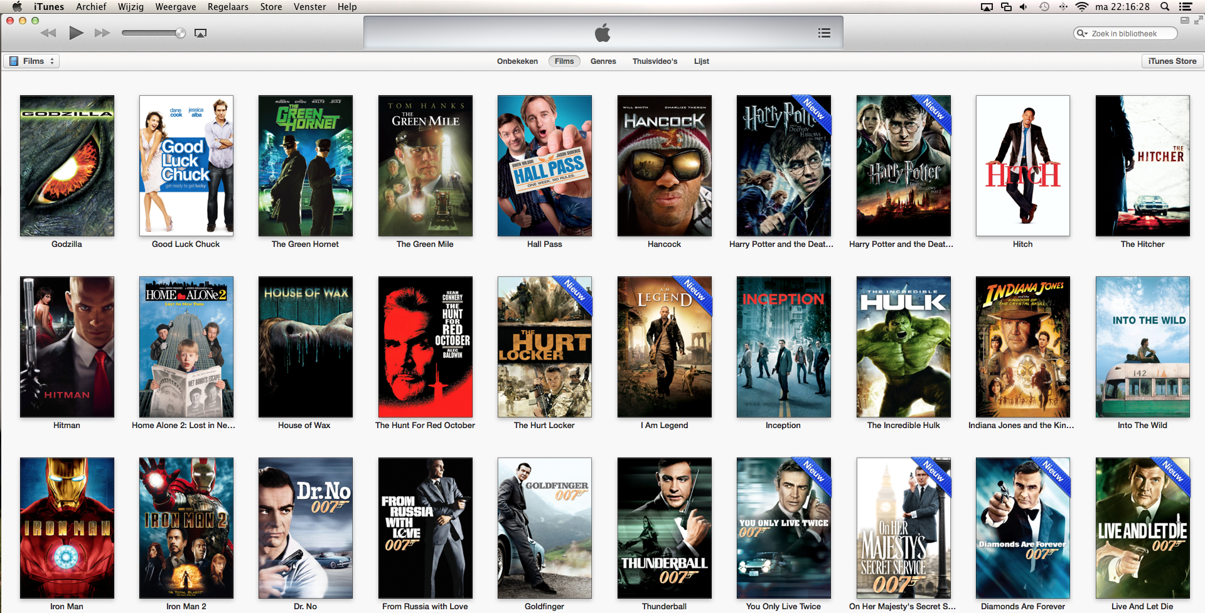Viewport: 1205px width, 613px height.
Task: Switch to the Onbekeken tab
Action: pos(517,61)
